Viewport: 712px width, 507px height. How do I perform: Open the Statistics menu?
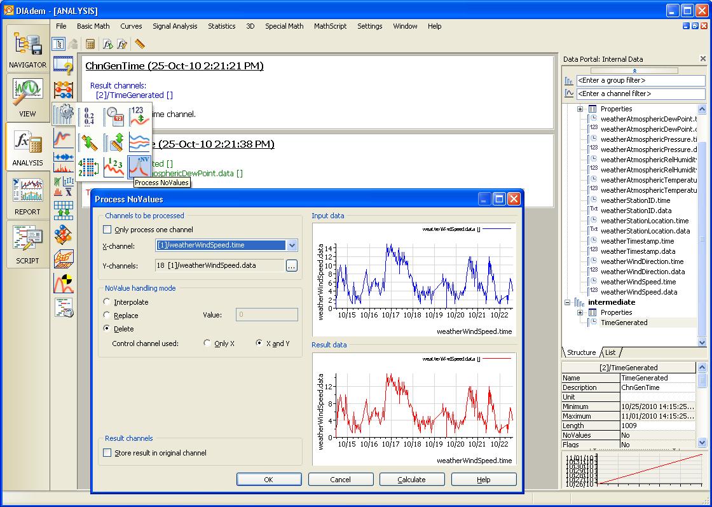point(222,26)
